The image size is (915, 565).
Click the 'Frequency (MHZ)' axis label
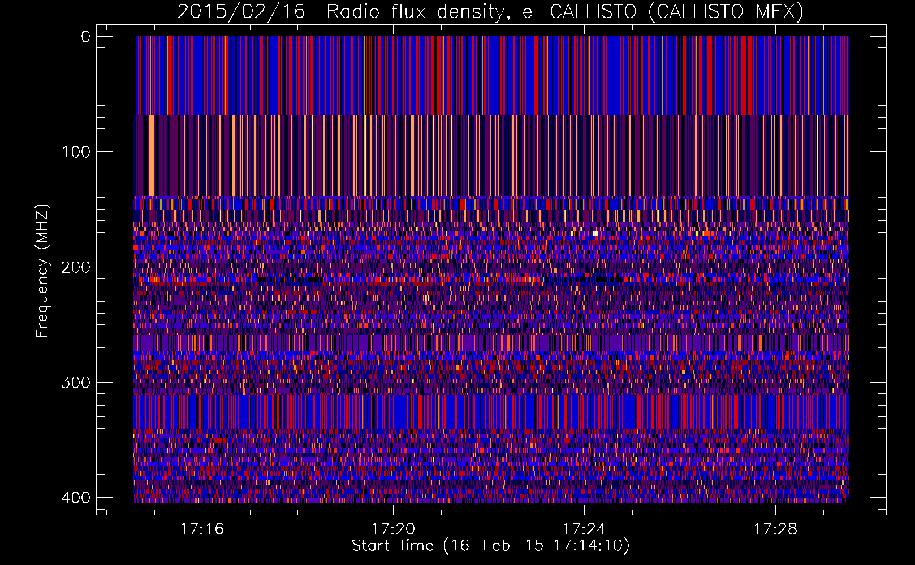tap(42, 271)
